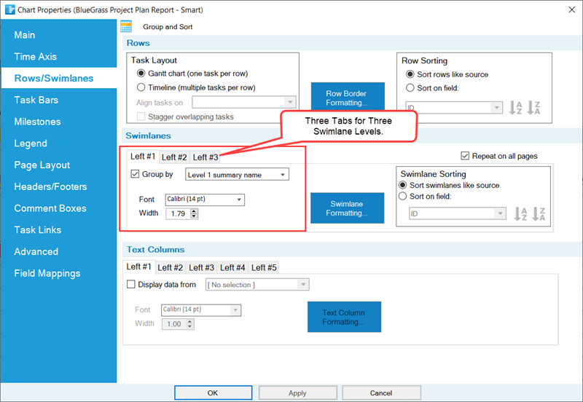
Task: Enable Display data from checkbox
Action: pyautogui.click(x=131, y=284)
